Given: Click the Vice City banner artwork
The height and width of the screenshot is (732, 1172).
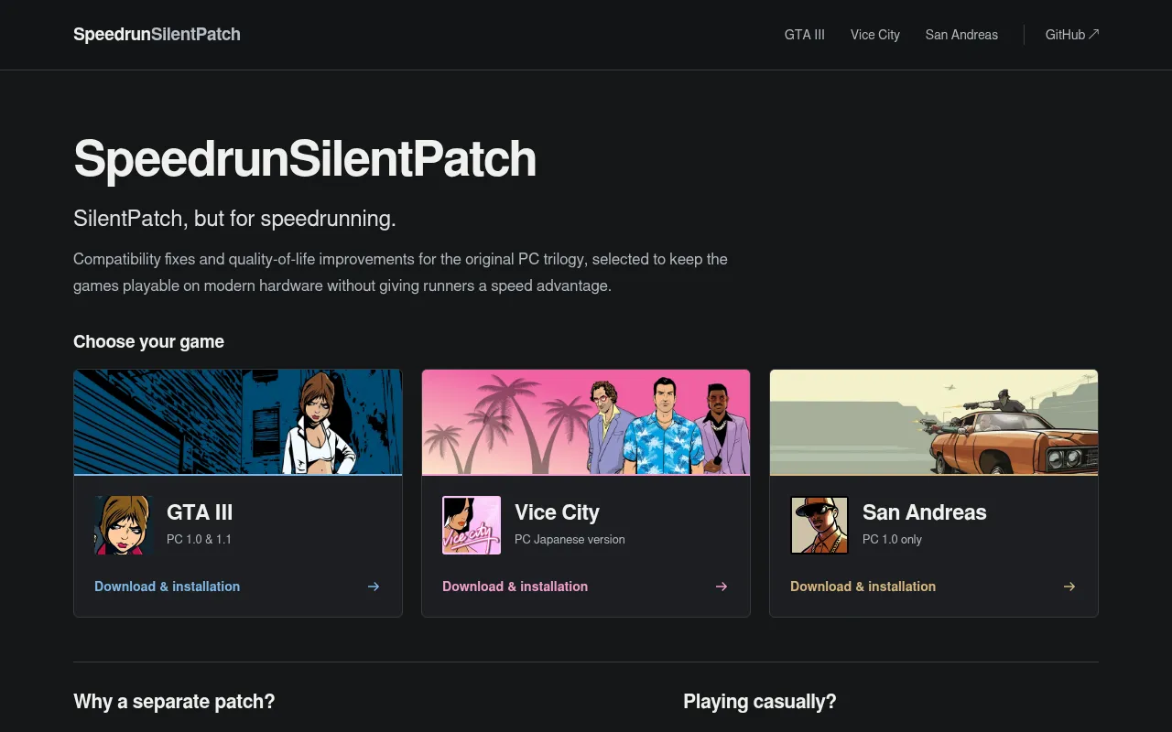Looking at the screenshot, I should (x=586, y=422).
